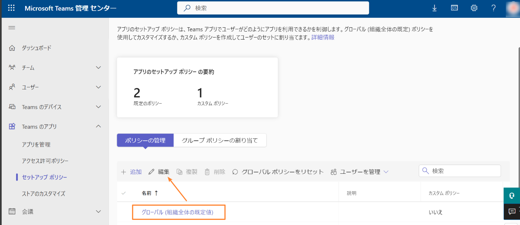Click the Teams のデバイス icon
The height and width of the screenshot is (225, 520).
tap(12, 107)
